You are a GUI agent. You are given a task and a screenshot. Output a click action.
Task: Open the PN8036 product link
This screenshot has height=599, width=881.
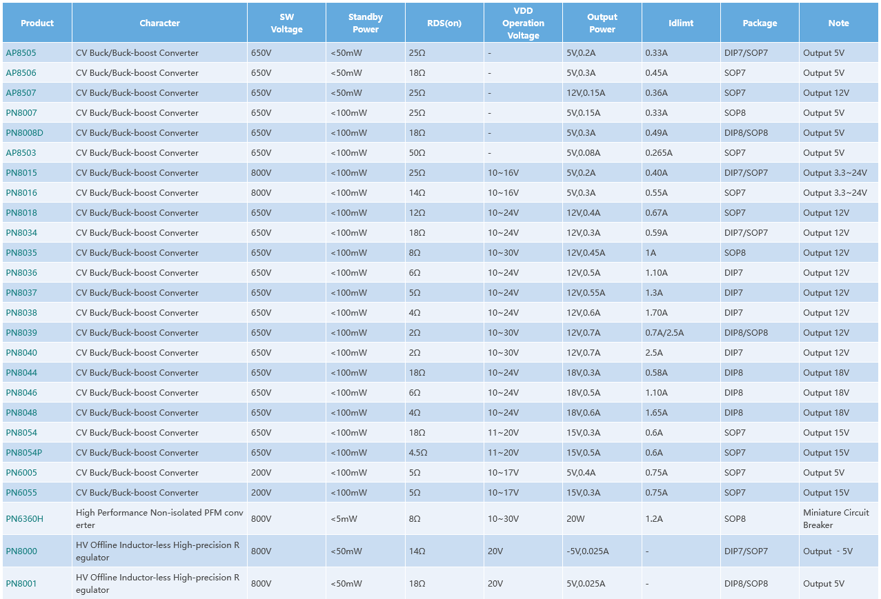pos(21,273)
